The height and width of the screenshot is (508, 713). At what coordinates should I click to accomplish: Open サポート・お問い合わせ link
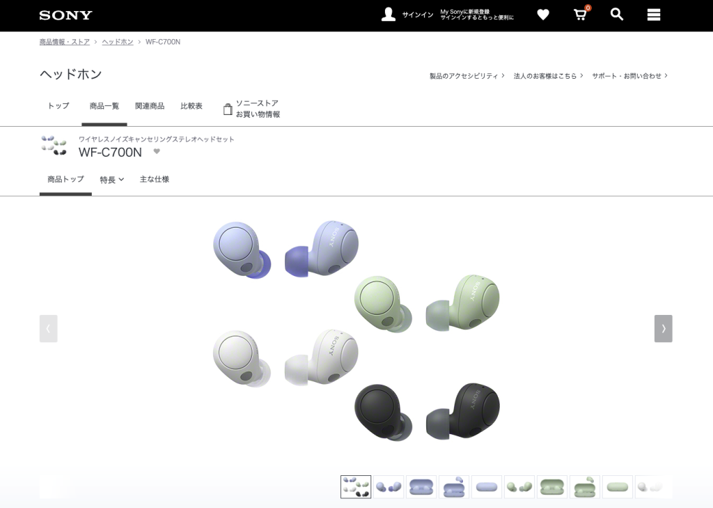tap(629, 76)
